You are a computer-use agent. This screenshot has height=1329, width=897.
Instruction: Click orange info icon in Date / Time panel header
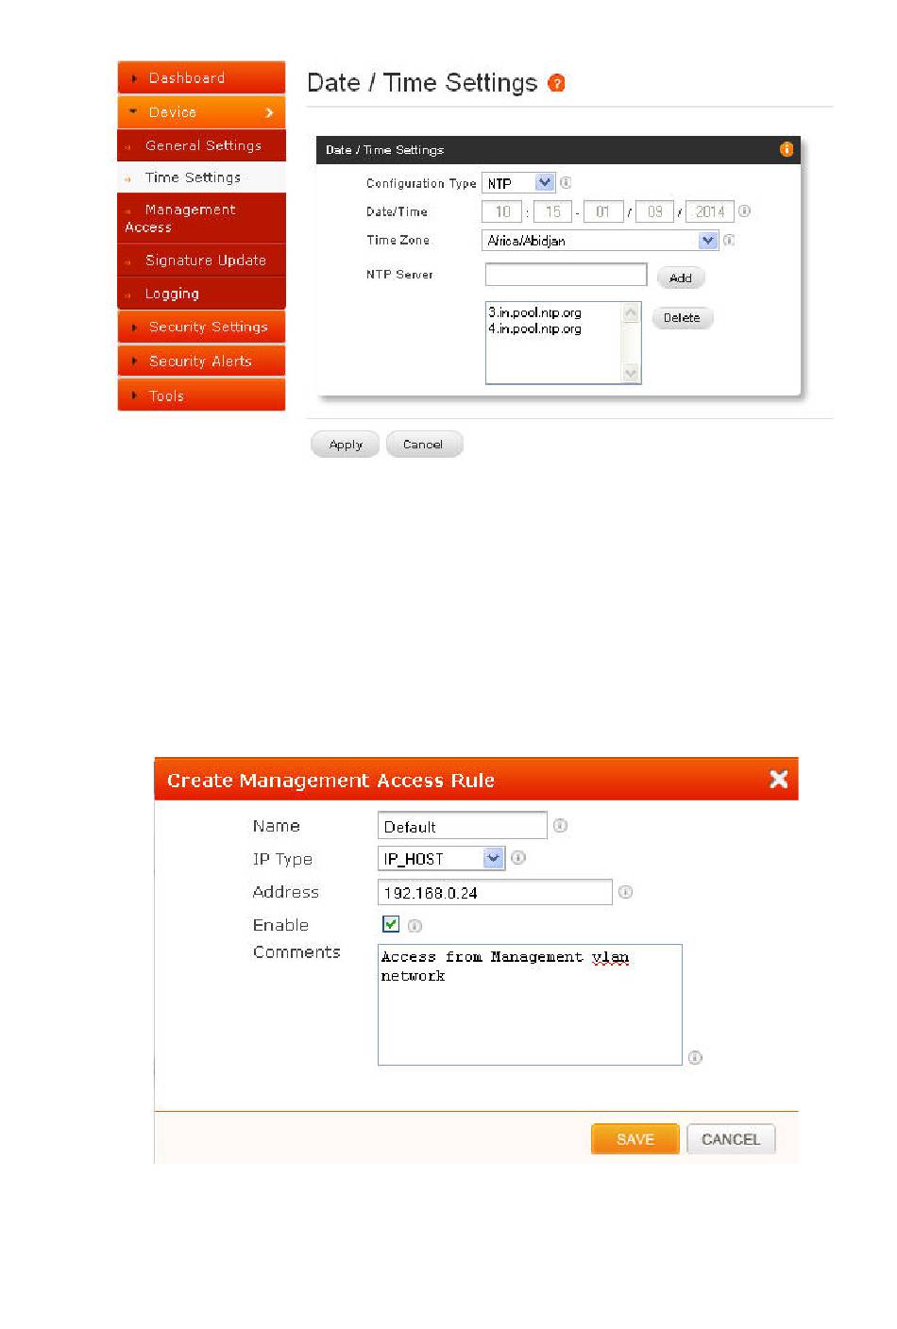pyautogui.click(x=787, y=149)
